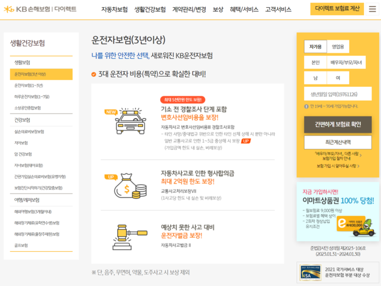
Task: Click the 최대 5천만원 한도 보장 badge
Action: [183, 100]
